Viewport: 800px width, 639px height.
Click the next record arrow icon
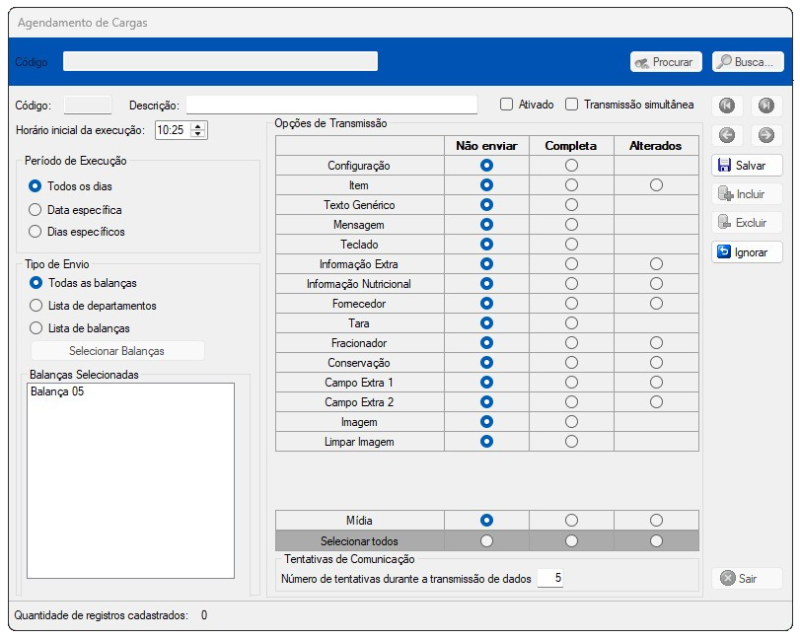coord(765,135)
